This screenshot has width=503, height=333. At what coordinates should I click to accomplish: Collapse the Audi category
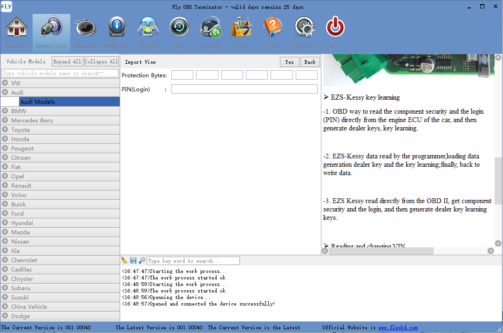point(5,92)
